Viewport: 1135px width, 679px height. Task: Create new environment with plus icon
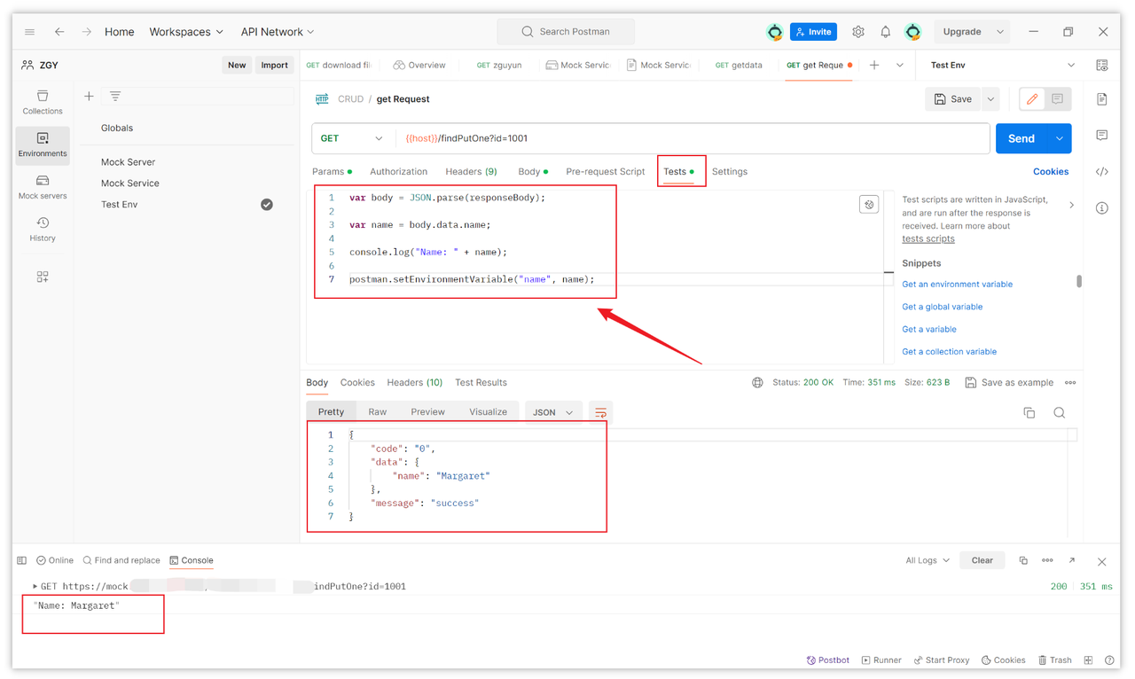pos(89,96)
